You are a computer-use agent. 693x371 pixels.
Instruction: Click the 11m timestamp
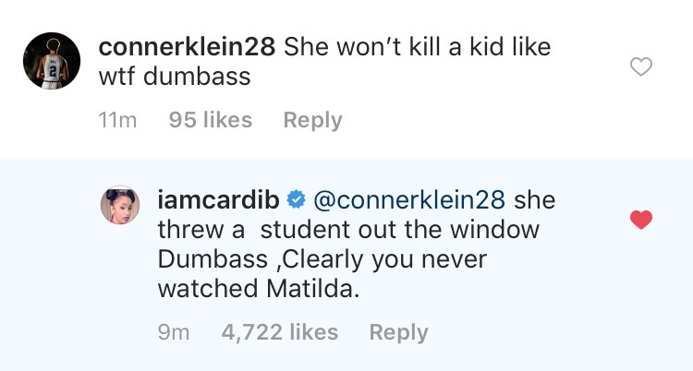117,120
